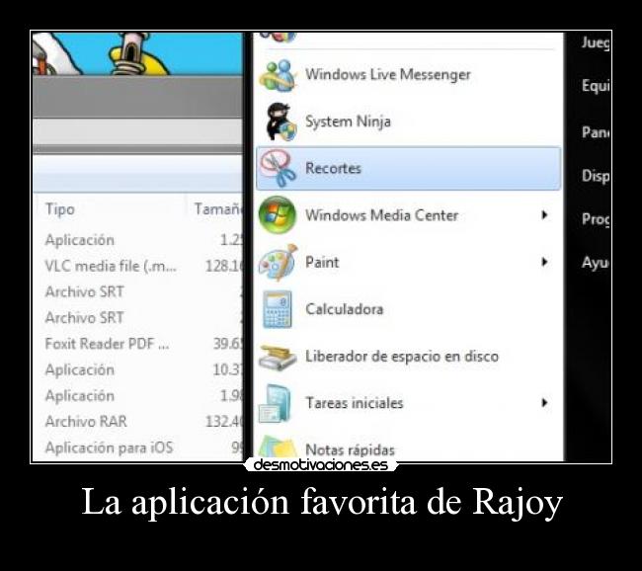Launch Paint from Start menu
This screenshot has width=642, height=571.
408,262
